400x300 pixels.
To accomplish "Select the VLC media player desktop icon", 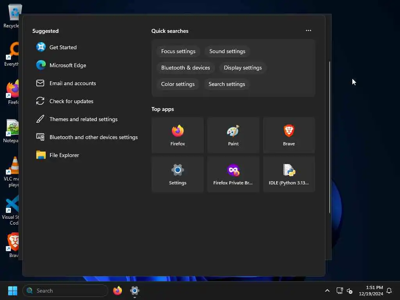I will pyautogui.click(x=11, y=172).
